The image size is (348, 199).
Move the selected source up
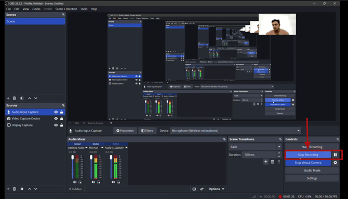point(30,189)
